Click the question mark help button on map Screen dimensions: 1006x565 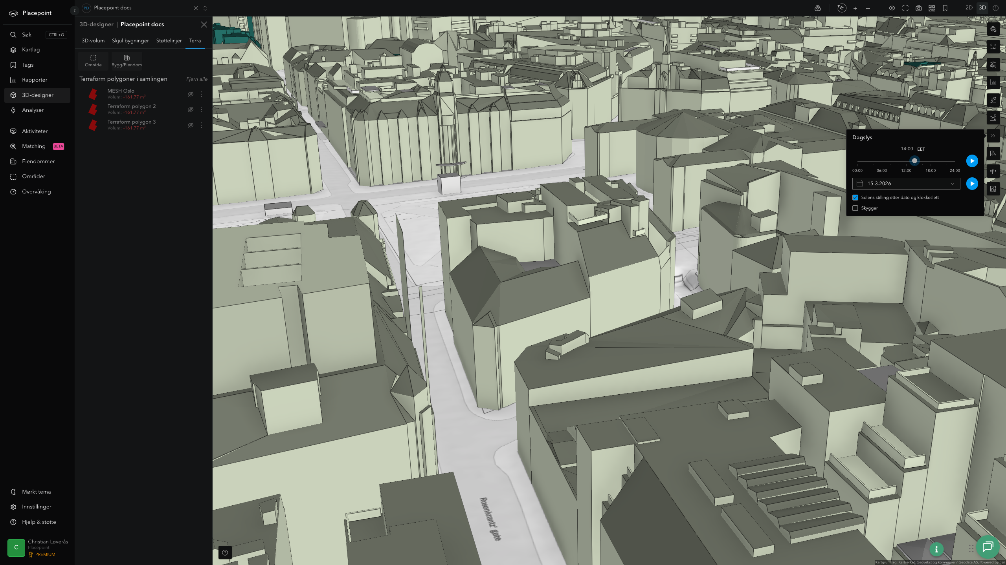pos(225,552)
